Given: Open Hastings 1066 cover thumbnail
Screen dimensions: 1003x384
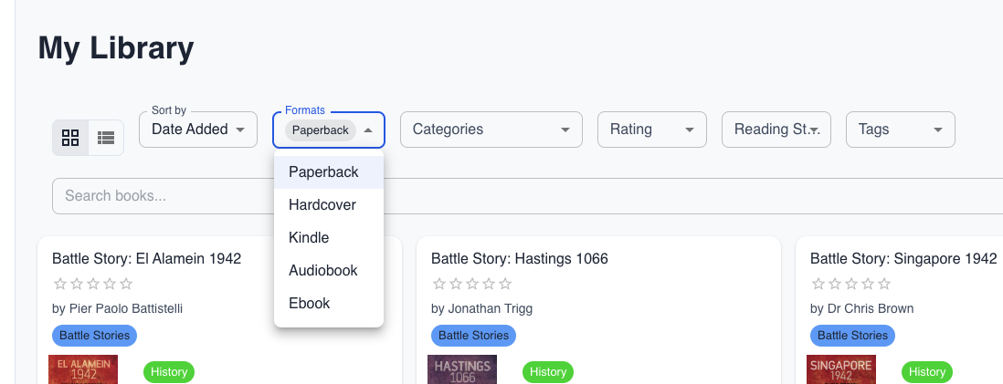Looking at the screenshot, I should (462, 370).
